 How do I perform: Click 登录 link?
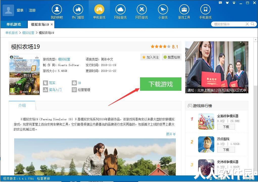(x=20, y=10)
